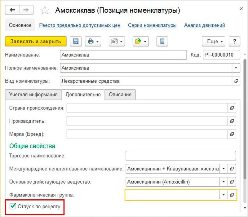Click the Лекарственные средства value

pos(91,81)
